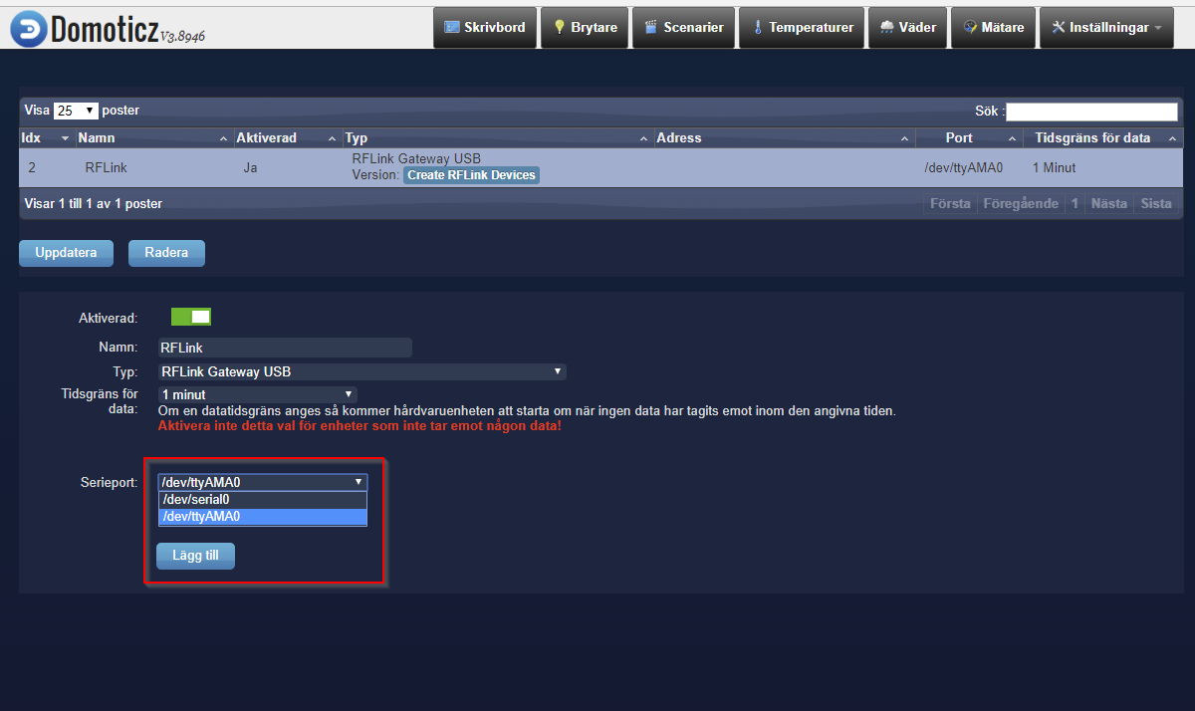
Task: Toggle the Aktiverad switch
Action: (x=191, y=317)
